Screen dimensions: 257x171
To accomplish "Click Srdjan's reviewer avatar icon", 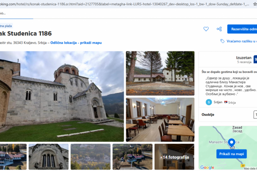I will [209, 102].
